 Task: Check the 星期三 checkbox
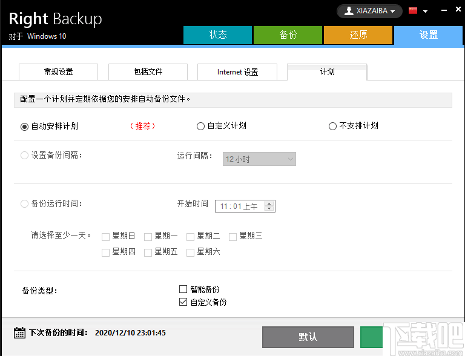coord(232,237)
